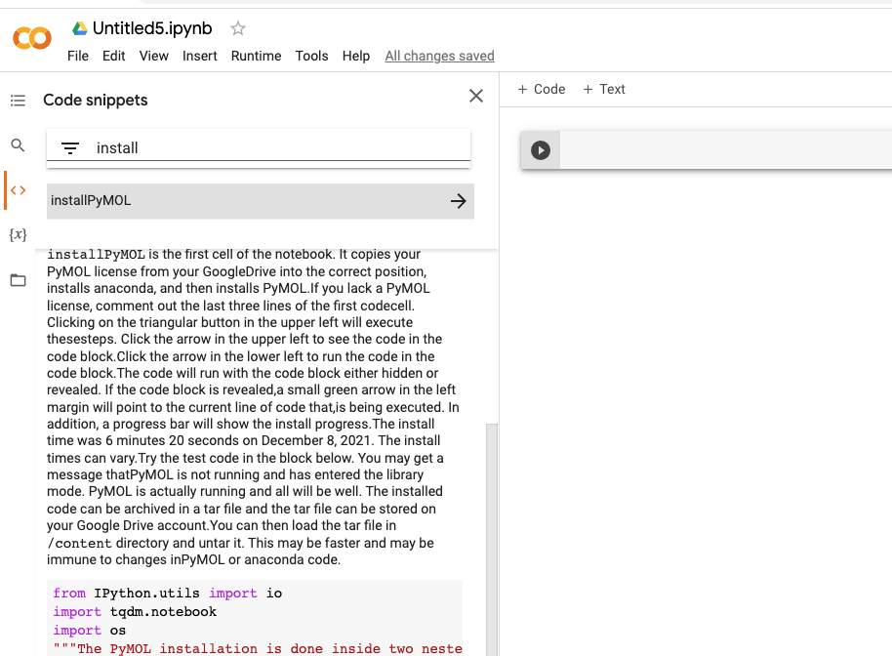
Task: Click inside the empty code cell editor
Action: click(x=725, y=149)
